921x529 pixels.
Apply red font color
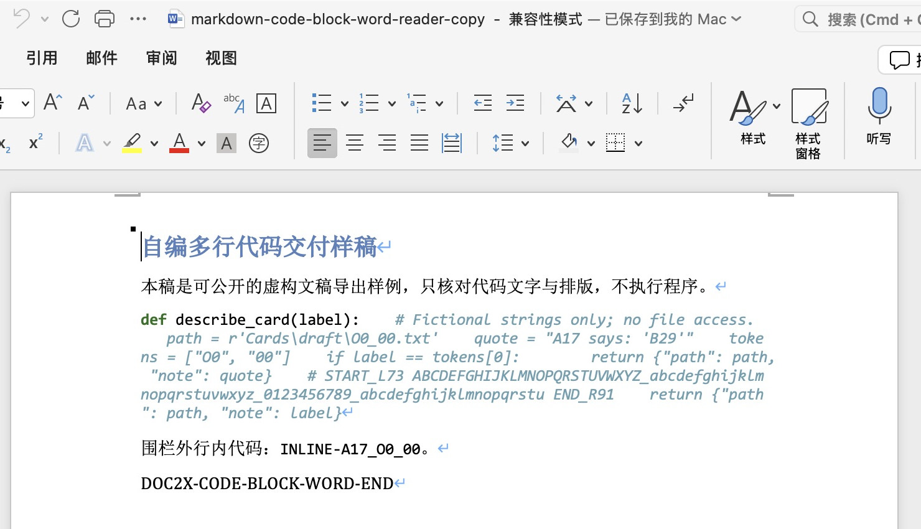click(179, 143)
